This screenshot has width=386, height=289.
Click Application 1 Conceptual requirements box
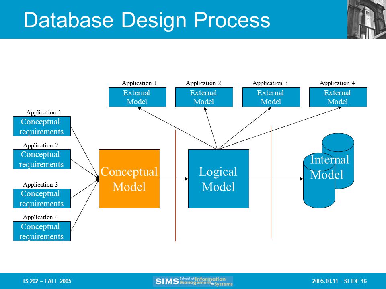[42, 126]
